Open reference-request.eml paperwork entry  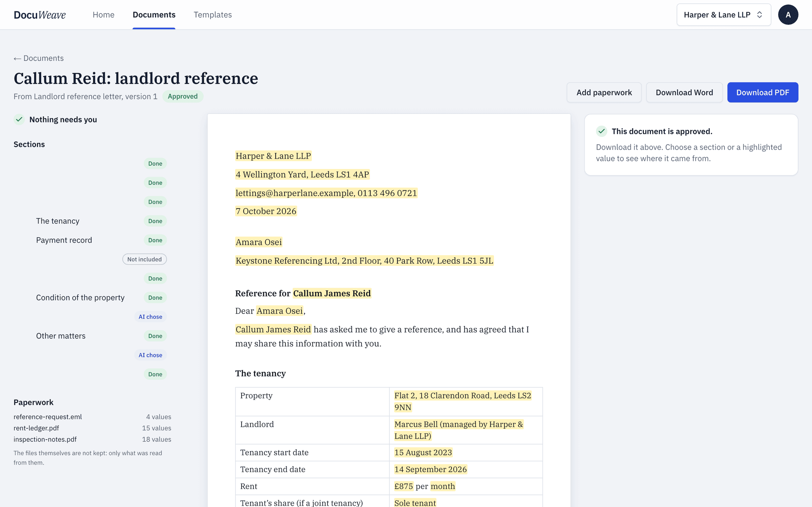point(92,417)
